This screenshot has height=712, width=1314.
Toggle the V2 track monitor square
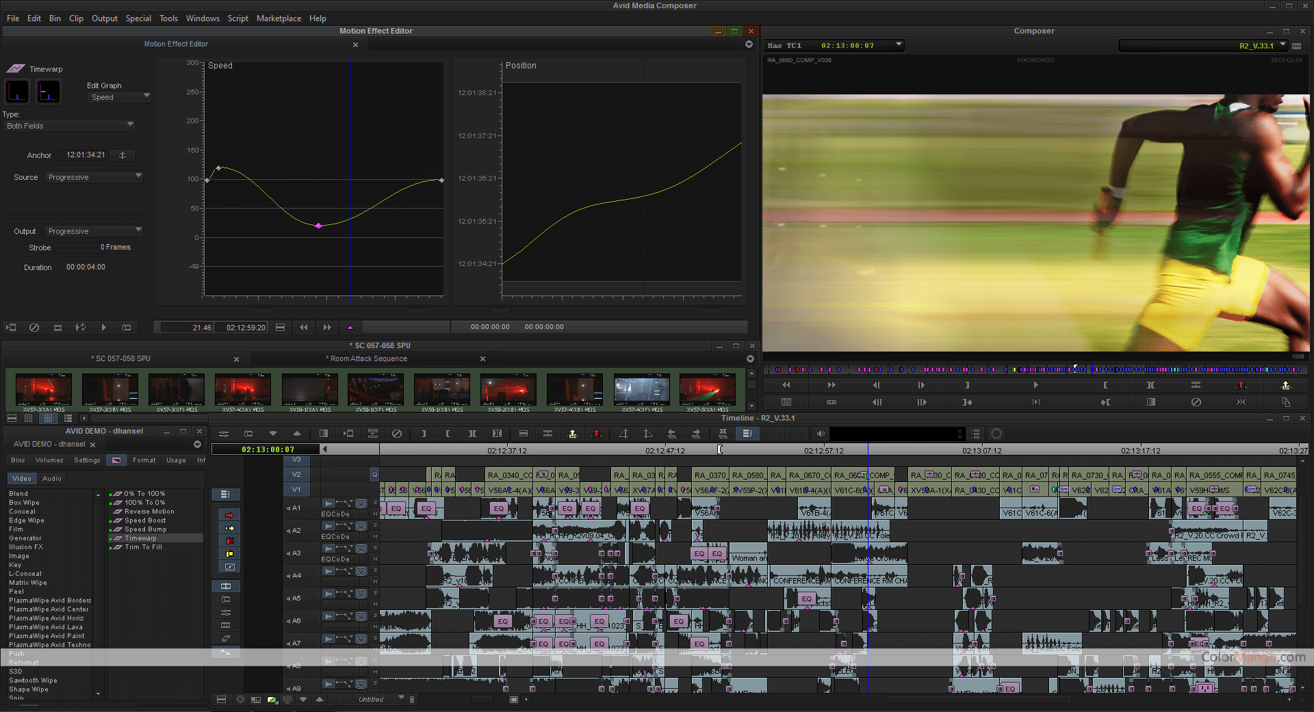[x=374, y=474]
